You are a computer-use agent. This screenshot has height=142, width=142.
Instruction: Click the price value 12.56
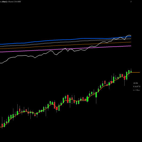135,83
